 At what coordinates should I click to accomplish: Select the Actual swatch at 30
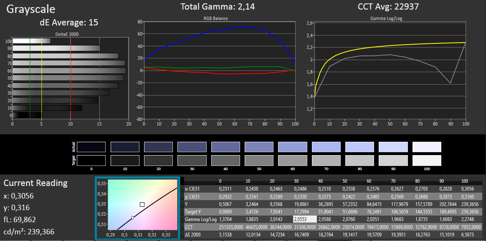point(192,147)
